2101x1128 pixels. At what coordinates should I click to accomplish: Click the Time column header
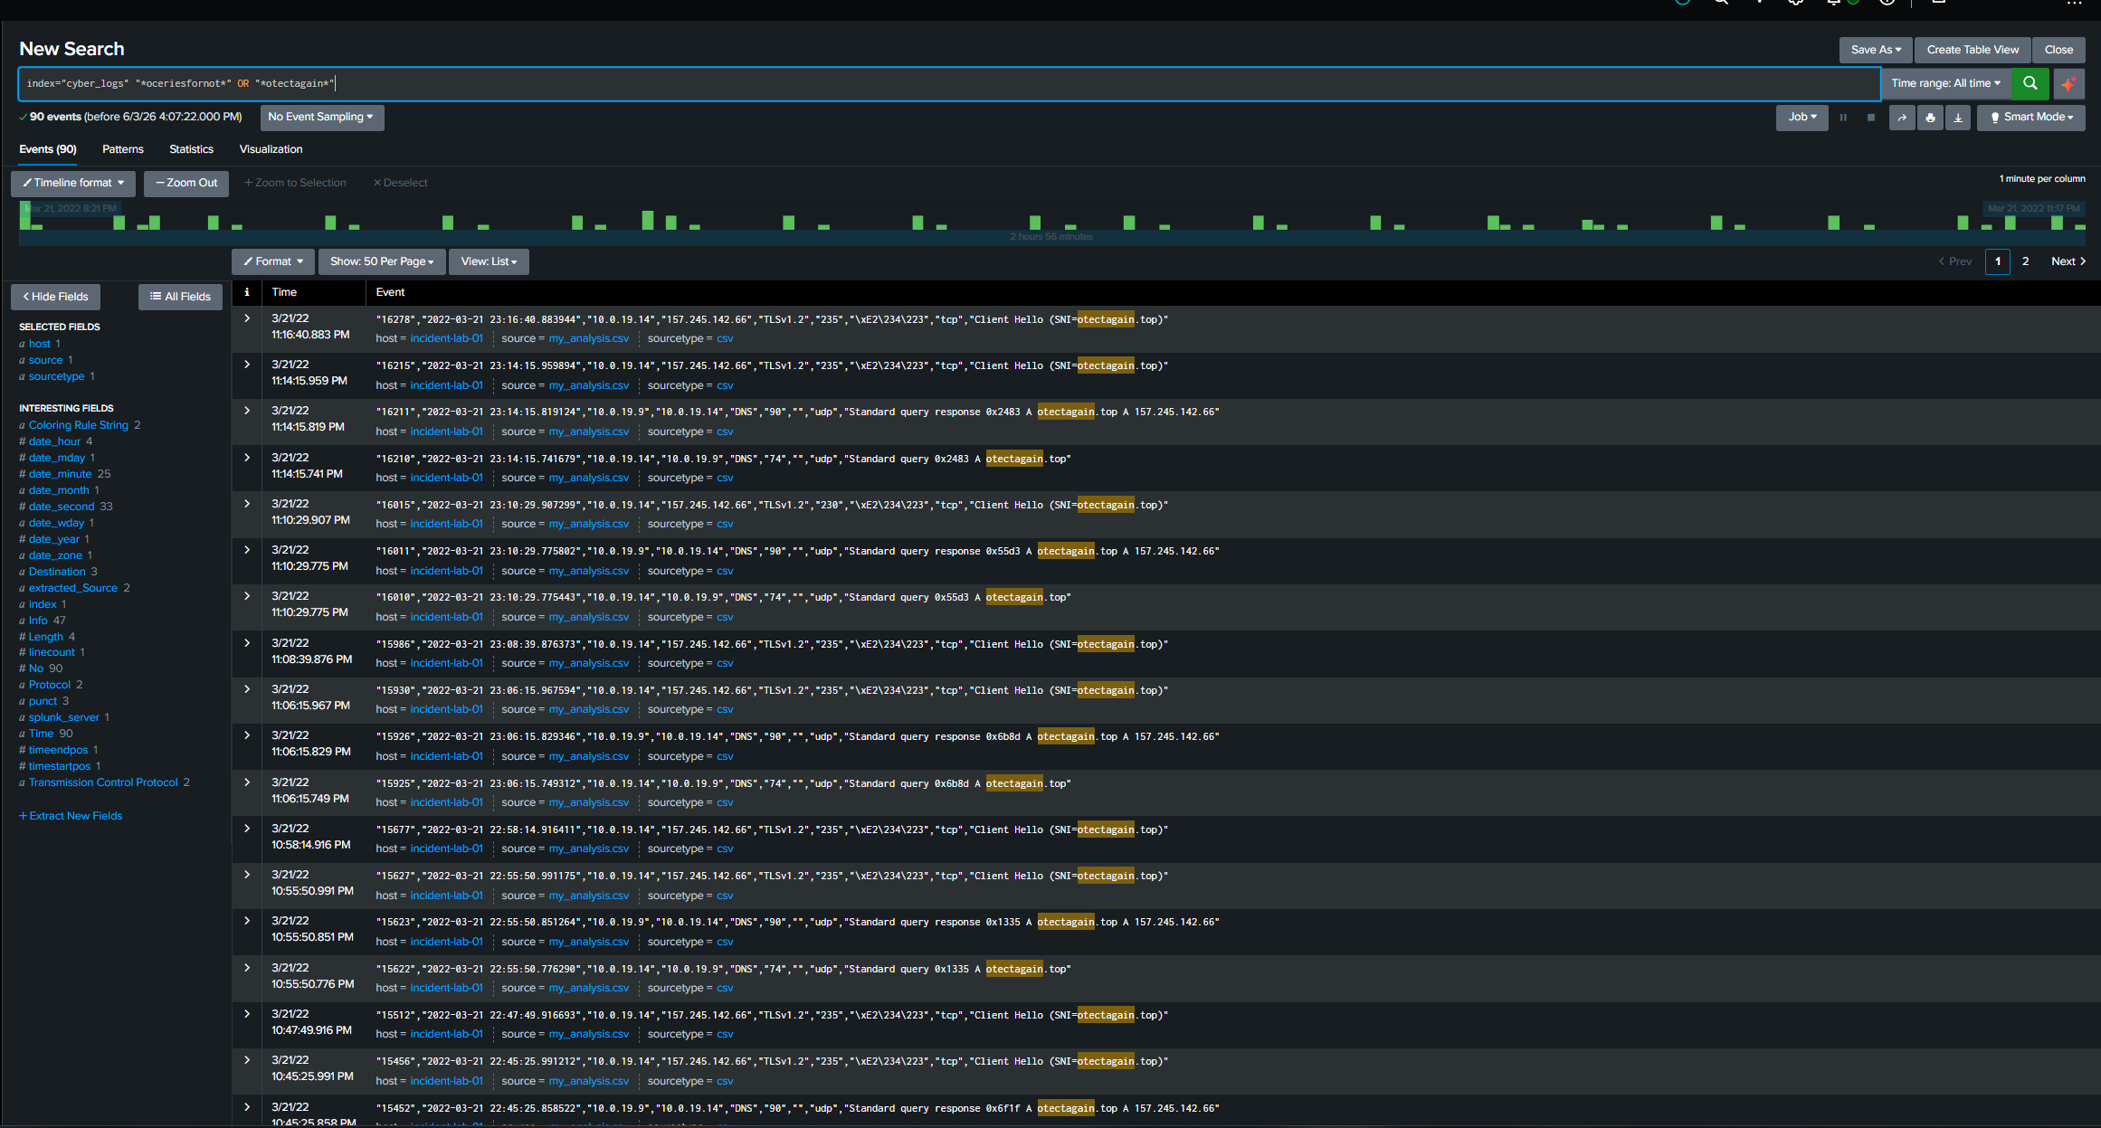[284, 292]
